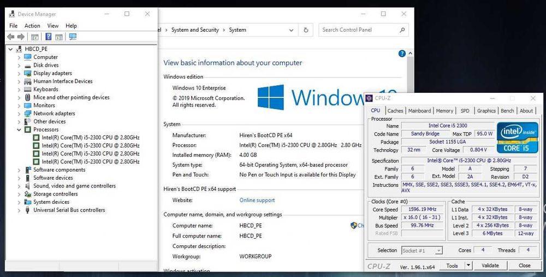Image resolution: width=546 pixels, height=277 pixels.
Task: Select the Human Interface Devices icon
Action: click(x=27, y=81)
